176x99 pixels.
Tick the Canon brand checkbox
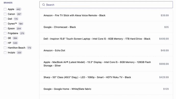coord(5,14)
